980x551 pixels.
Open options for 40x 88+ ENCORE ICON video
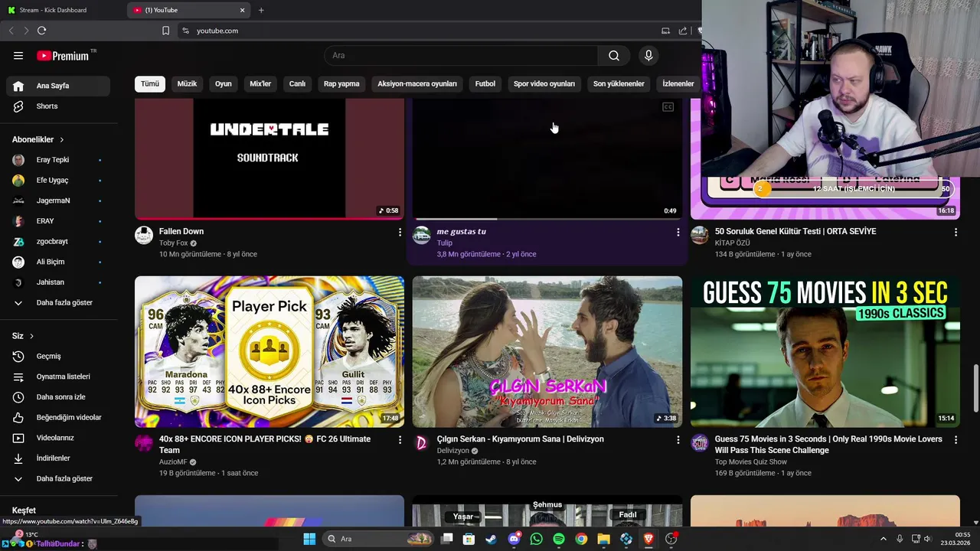click(400, 440)
